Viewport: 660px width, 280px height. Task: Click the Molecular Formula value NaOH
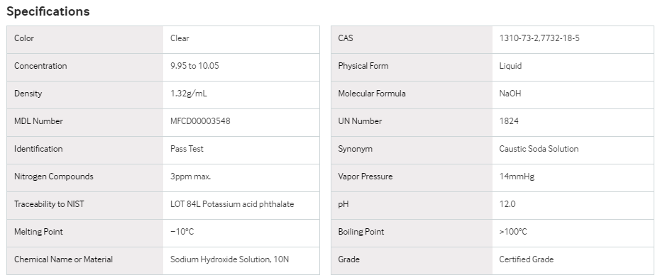click(510, 94)
